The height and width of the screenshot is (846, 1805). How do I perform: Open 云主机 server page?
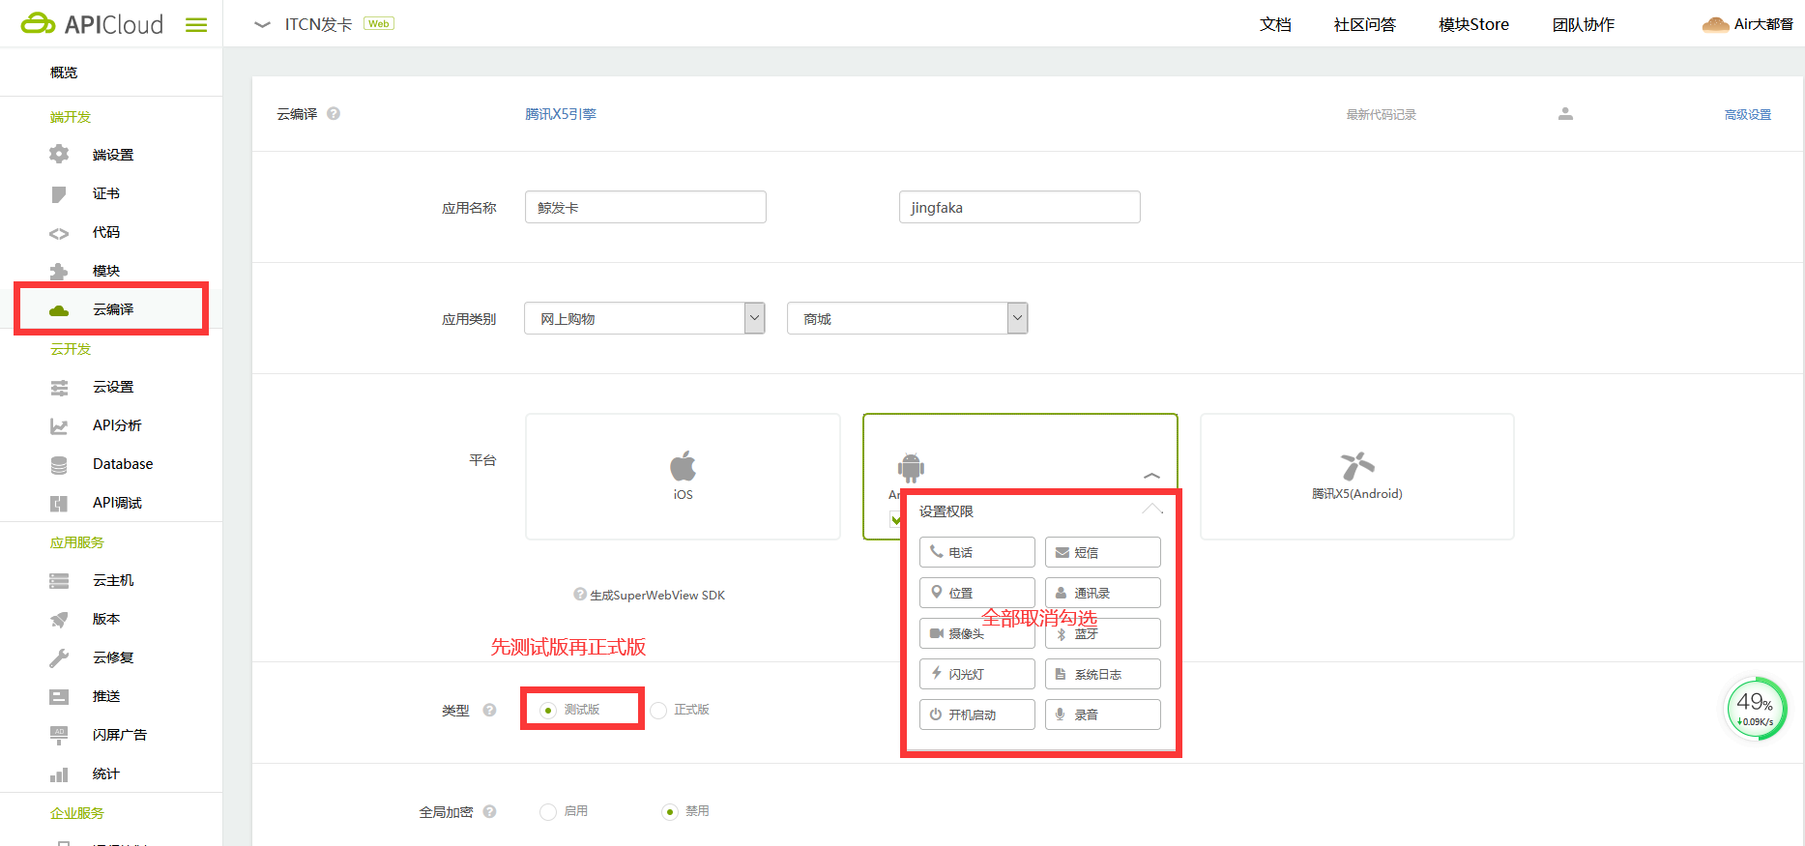[92, 580]
